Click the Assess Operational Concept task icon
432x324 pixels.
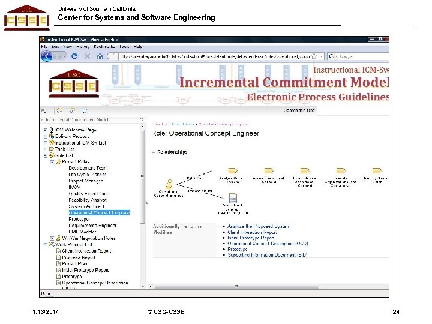pos(269,171)
